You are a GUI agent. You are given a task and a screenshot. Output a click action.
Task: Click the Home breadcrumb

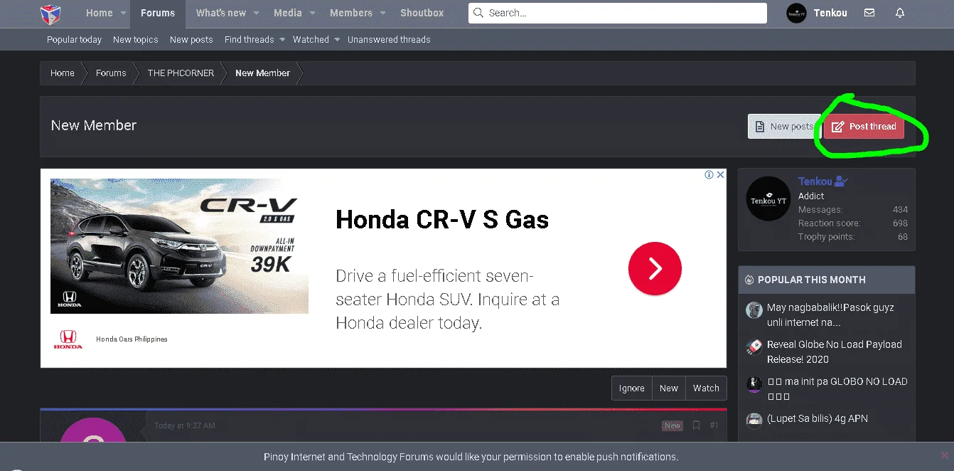coord(63,73)
